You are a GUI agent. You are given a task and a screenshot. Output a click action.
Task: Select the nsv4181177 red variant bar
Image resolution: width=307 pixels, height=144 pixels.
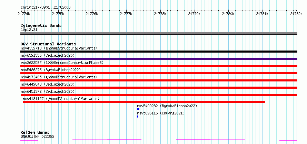click(x=144, y=102)
